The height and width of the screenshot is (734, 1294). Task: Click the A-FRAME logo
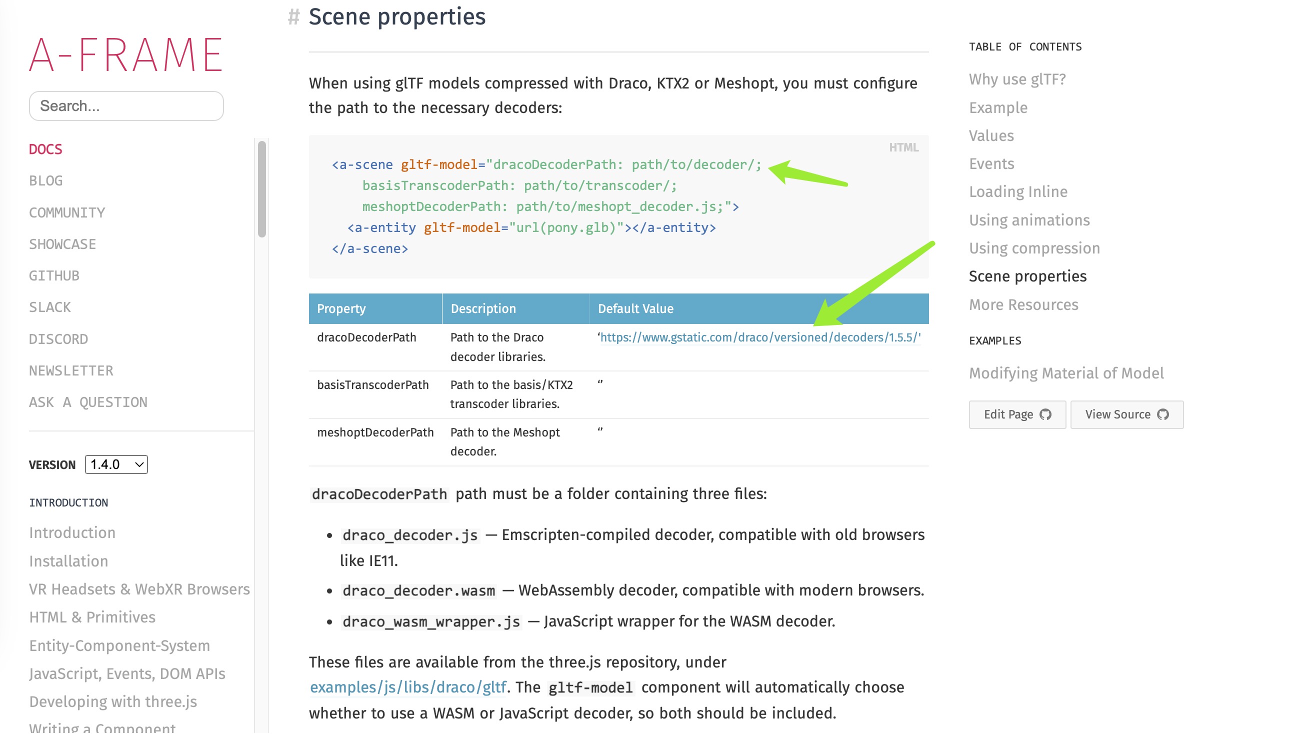(x=126, y=54)
